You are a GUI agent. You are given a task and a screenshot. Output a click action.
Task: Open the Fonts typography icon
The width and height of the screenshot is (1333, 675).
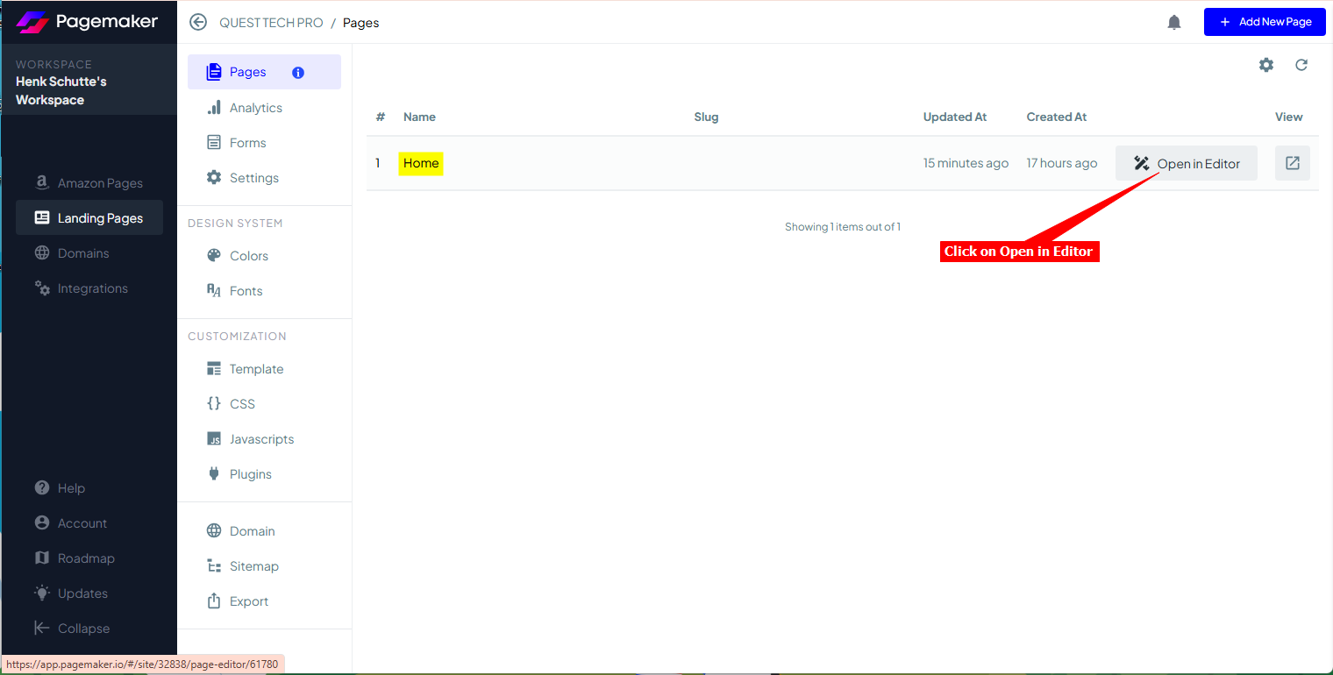[214, 291]
